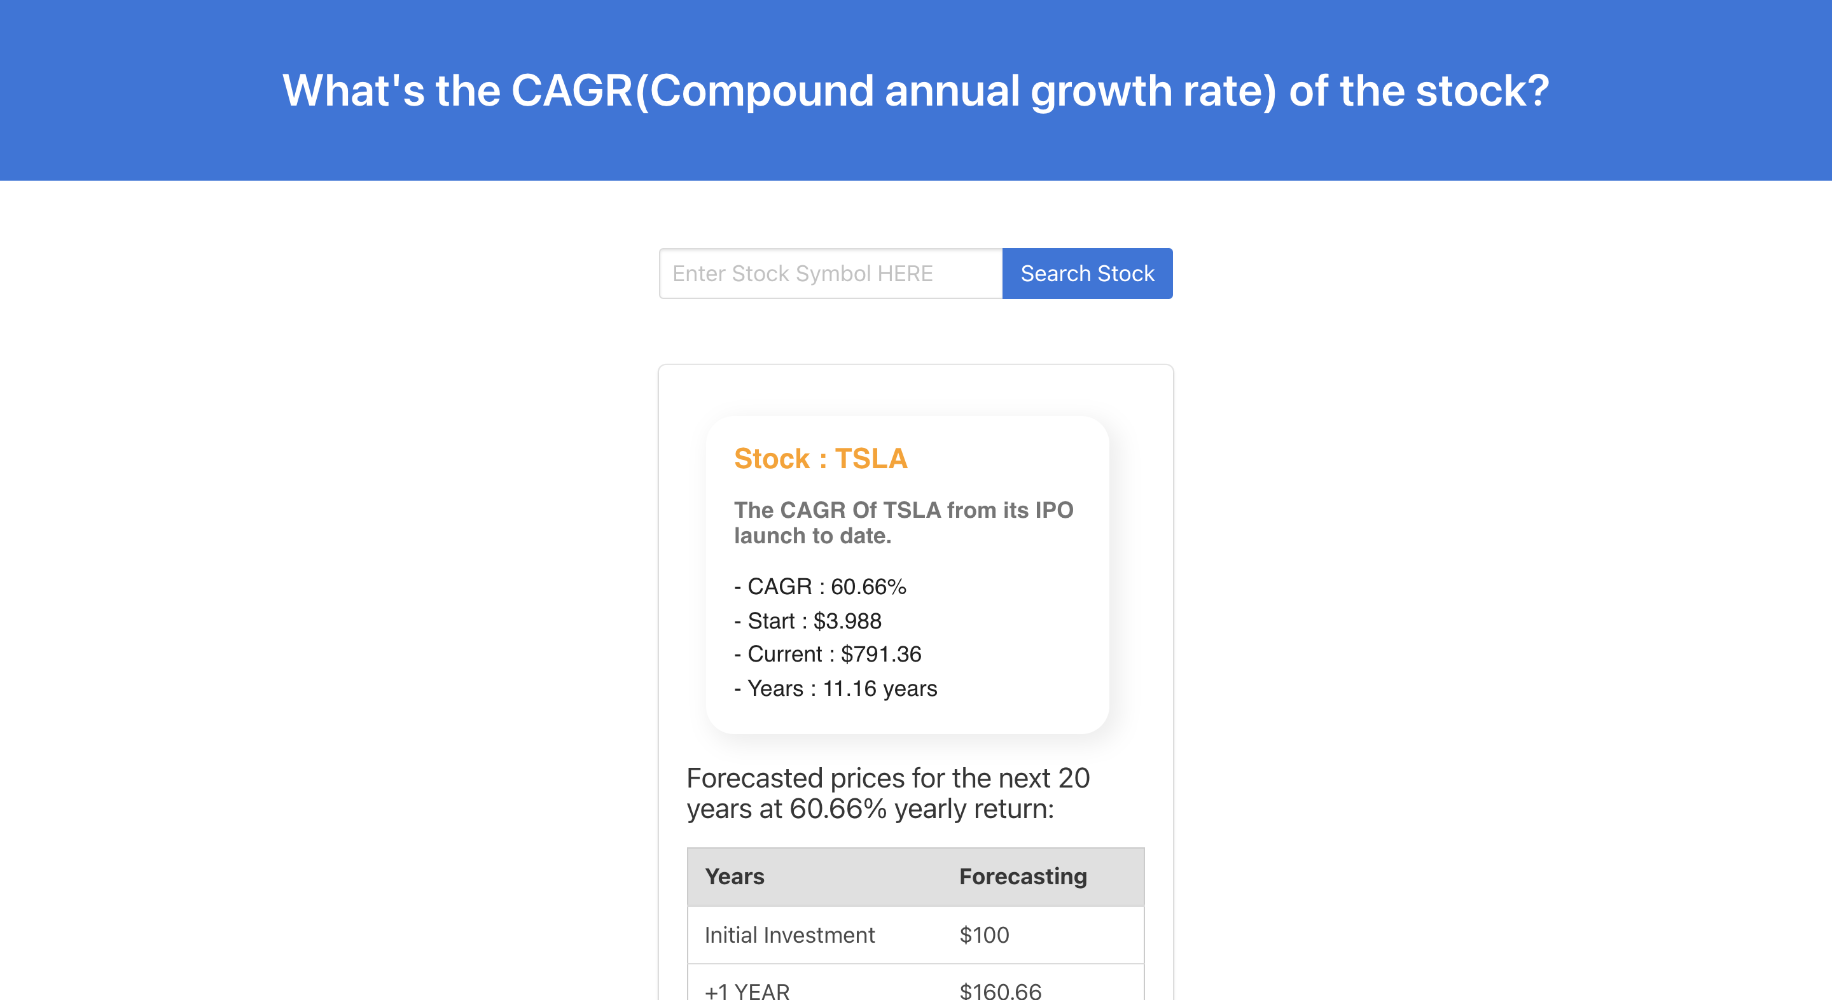Click the Search Stock button
Viewport: 1832px width, 1000px height.
pyautogui.click(x=1087, y=273)
